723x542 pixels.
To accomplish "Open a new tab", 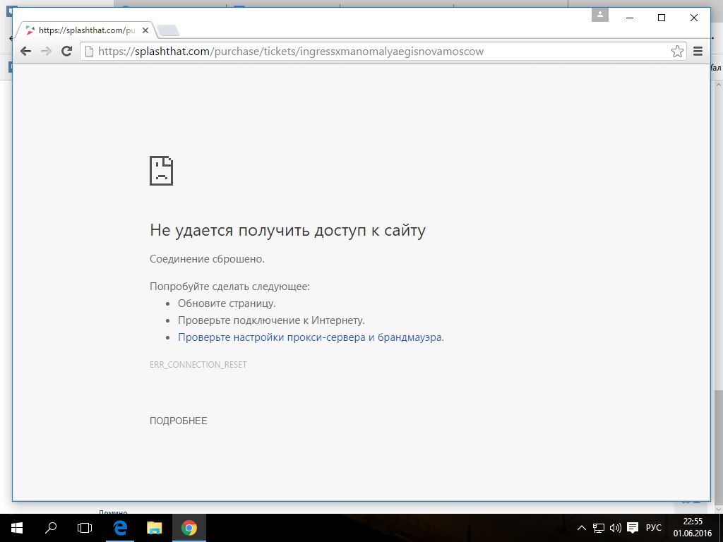I will (168, 31).
